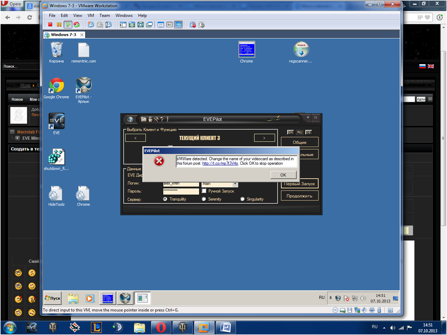Viewport: 447px width, 335px height.
Task: Open the View menu in VMware
Action: click(x=77, y=16)
